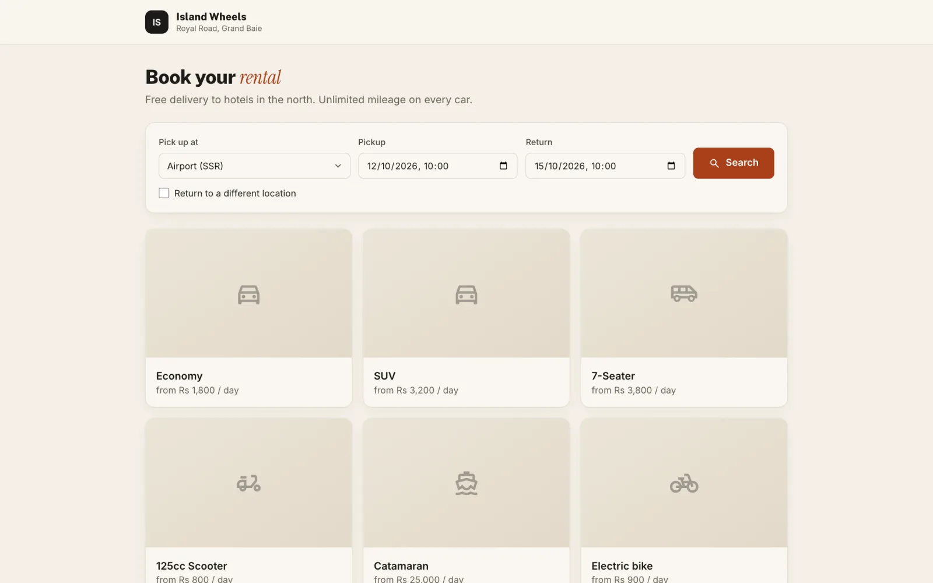Click the 'Pick up at' field label
The image size is (933, 583).
178,142
